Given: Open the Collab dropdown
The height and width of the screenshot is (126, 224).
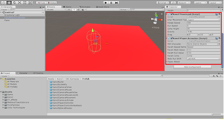Looking at the screenshot, I should coord(162,3).
